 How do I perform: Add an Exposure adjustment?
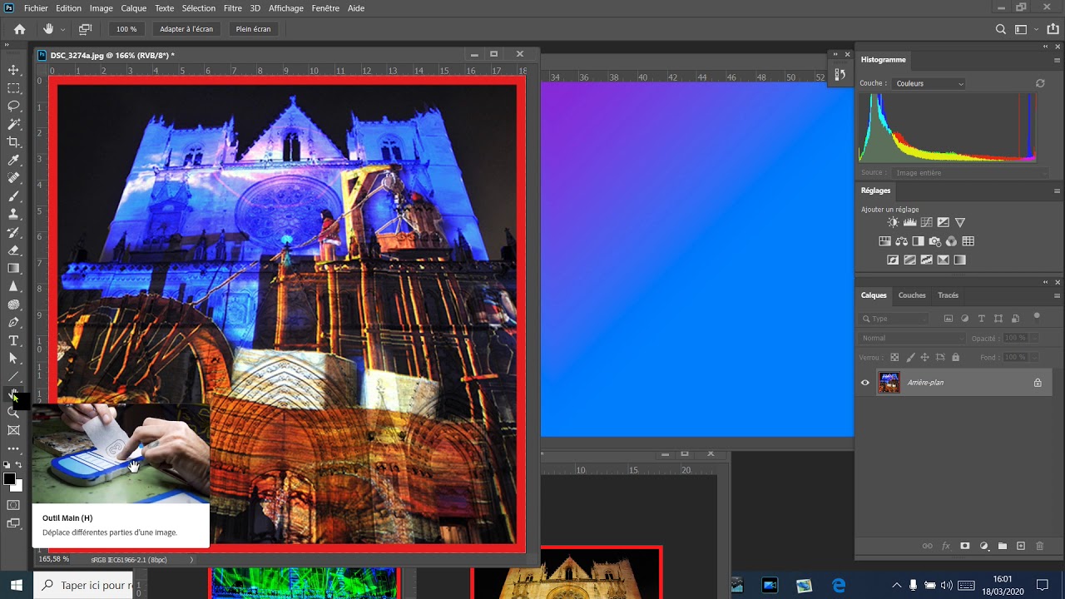click(x=944, y=222)
